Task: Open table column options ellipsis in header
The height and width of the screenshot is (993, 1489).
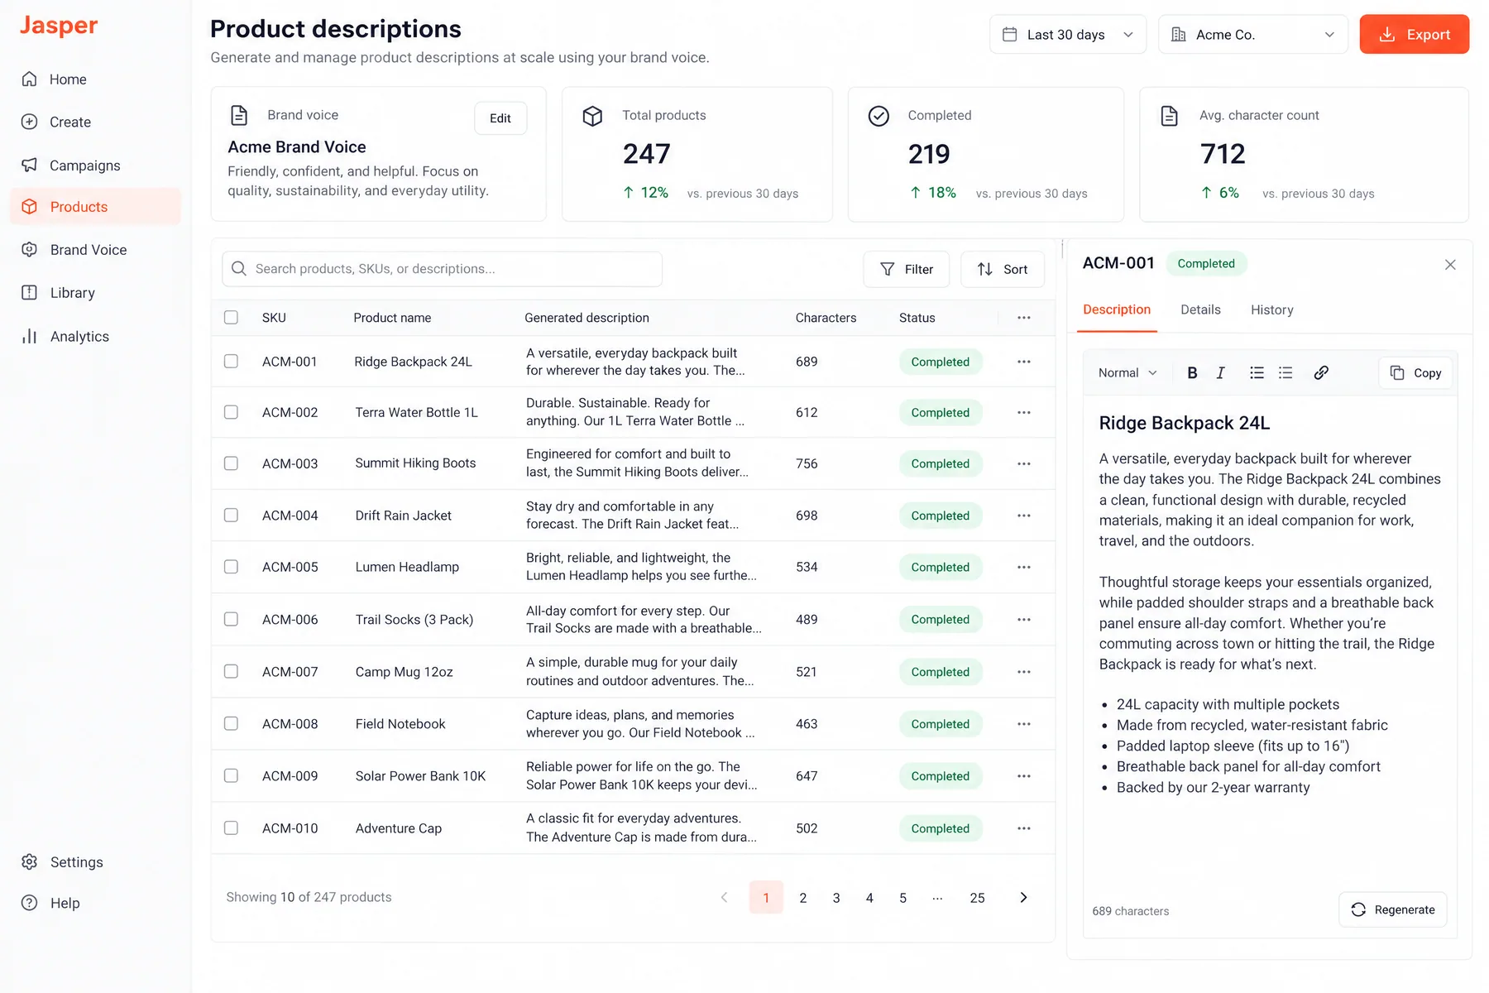Action: click(x=1024, y=318)
